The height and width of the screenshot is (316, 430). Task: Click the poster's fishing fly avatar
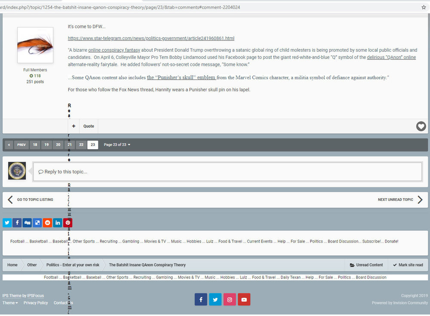pyautogui.click(x=35, y=45)
